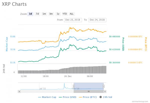Viewport: 150px width, 103px height.
Task: Show ALL historical data
Action: point(71,14)
